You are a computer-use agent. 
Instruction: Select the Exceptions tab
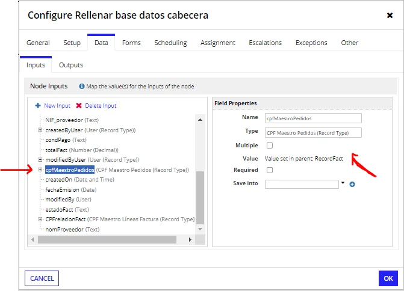(x=311, y=43)
